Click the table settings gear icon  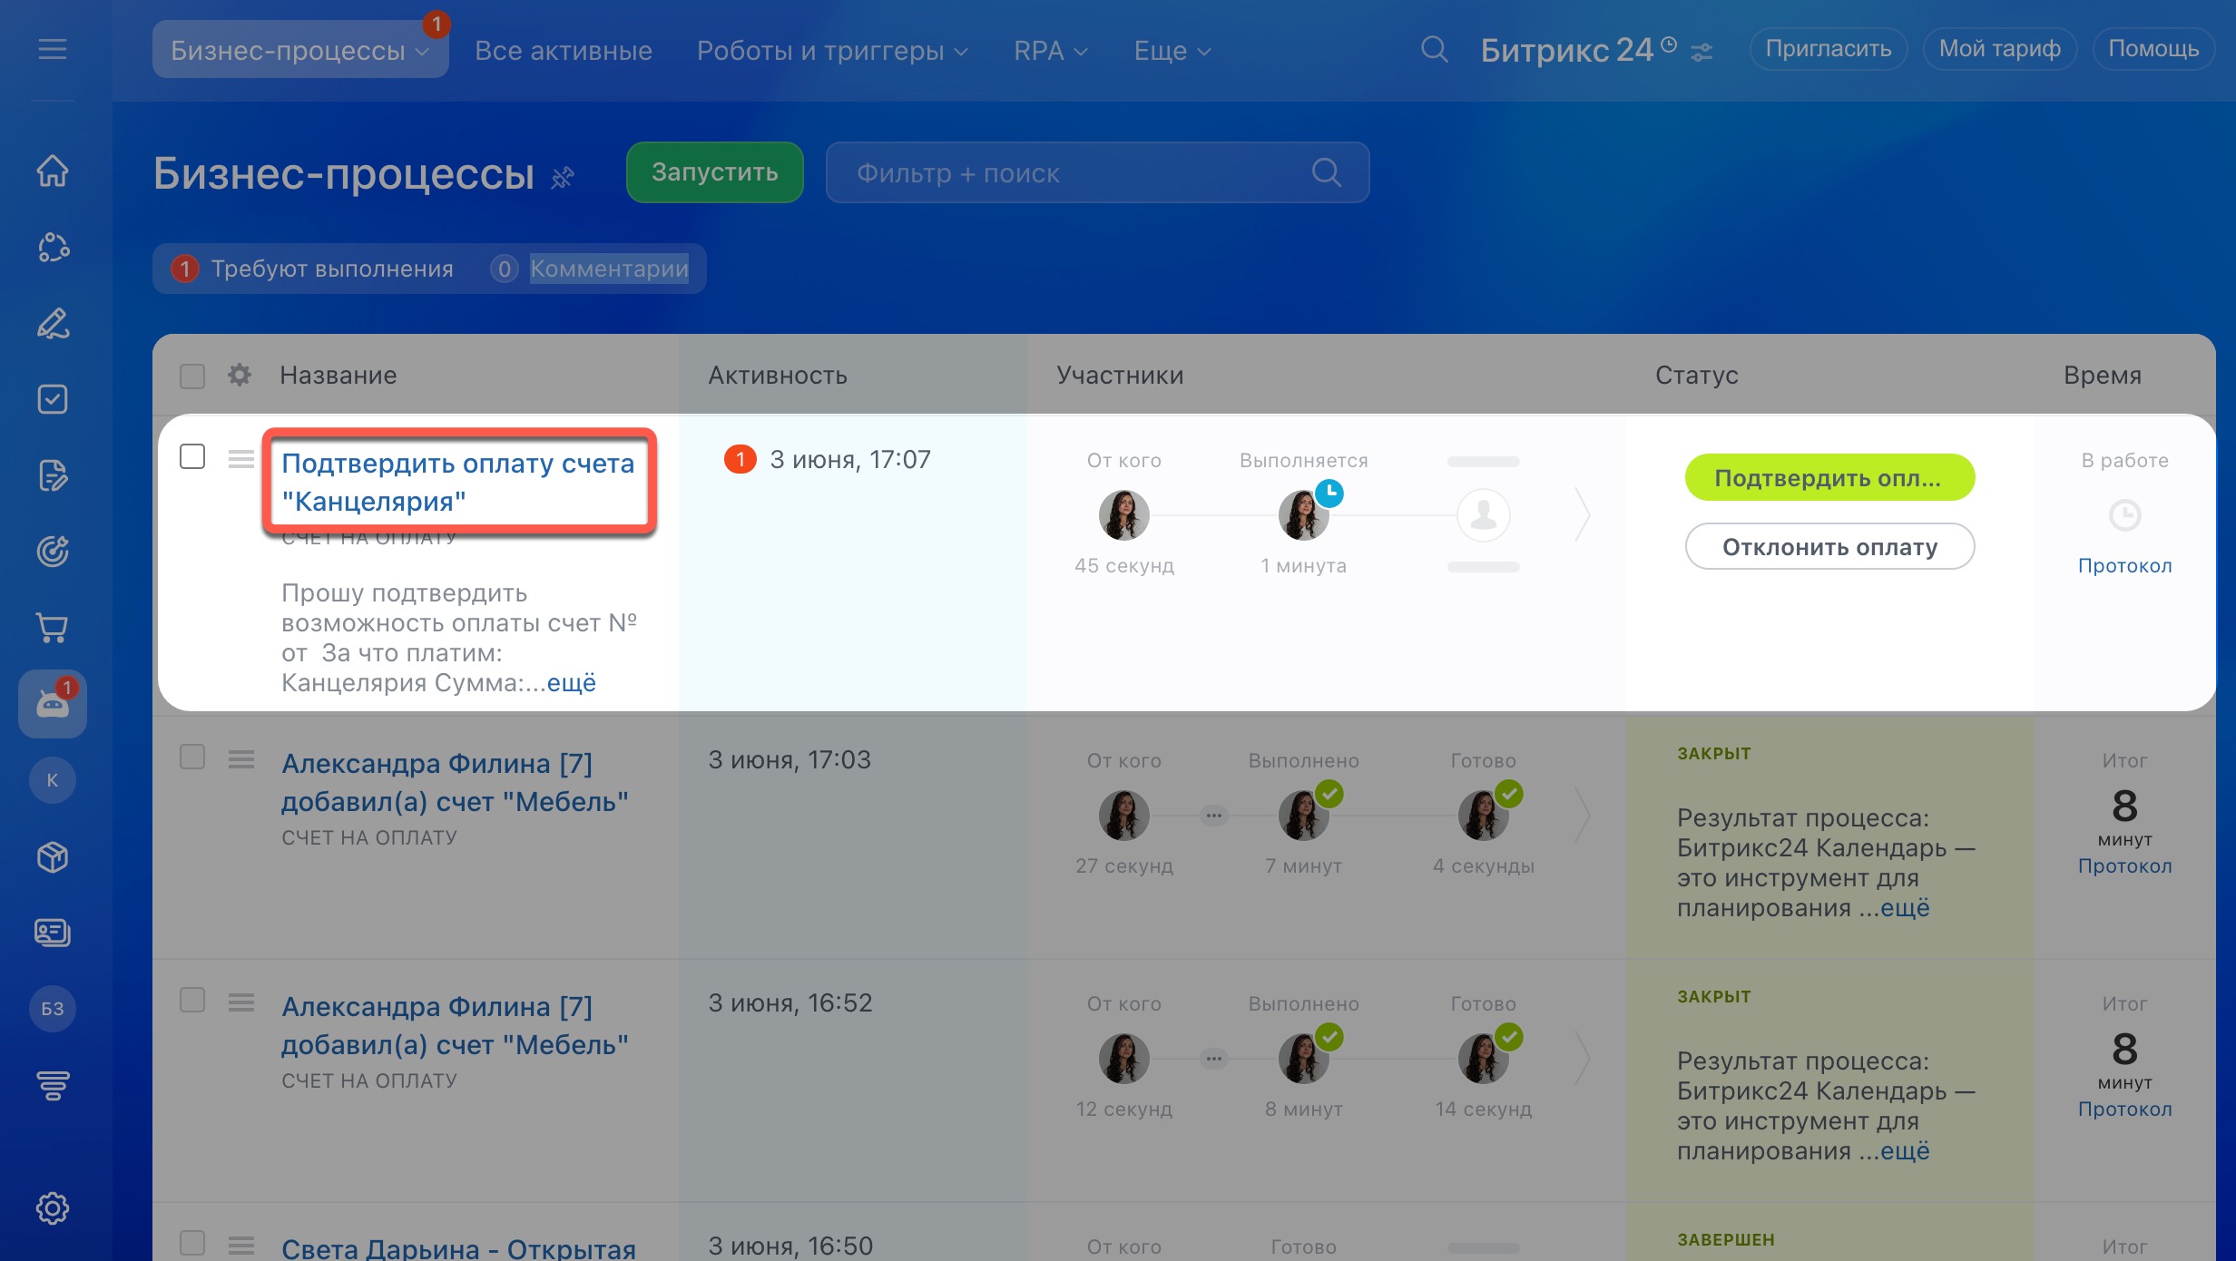click(x=240, y=375)
